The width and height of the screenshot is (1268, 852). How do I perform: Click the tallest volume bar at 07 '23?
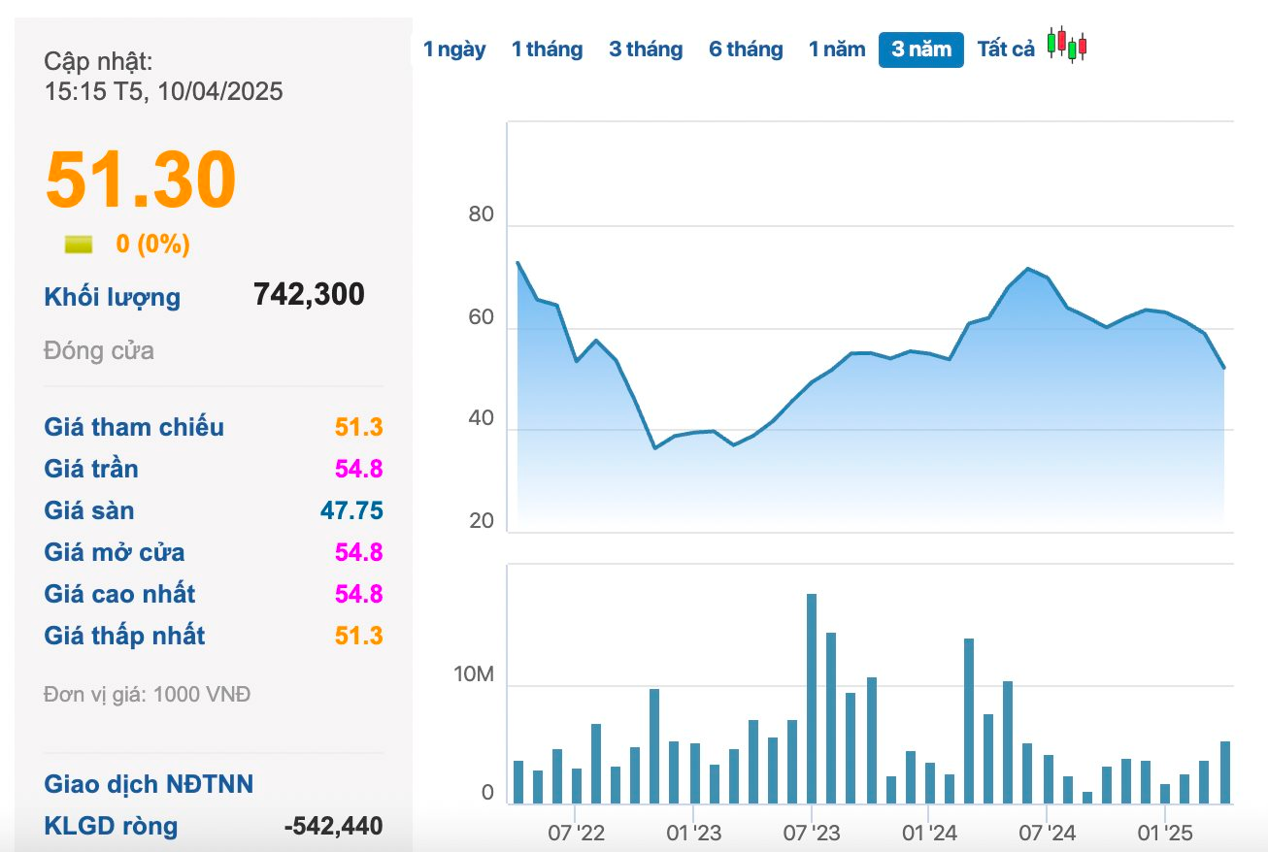(x=812, y=697)
